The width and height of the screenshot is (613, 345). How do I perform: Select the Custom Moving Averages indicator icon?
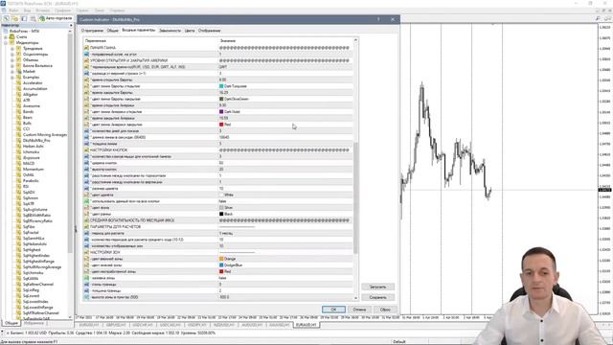pyautogui.click(x=18, y=134)
